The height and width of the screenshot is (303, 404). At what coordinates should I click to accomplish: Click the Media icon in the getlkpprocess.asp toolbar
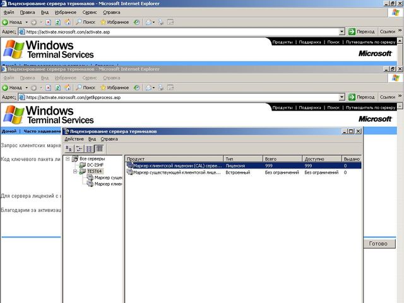click(x=136, y=88)
